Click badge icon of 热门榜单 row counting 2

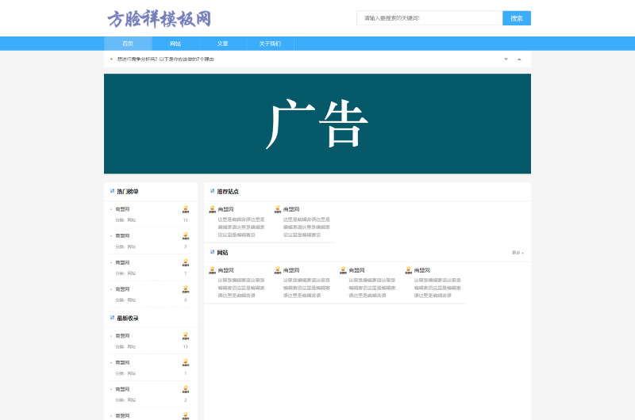pyautogui.click(x=186, y=235)
